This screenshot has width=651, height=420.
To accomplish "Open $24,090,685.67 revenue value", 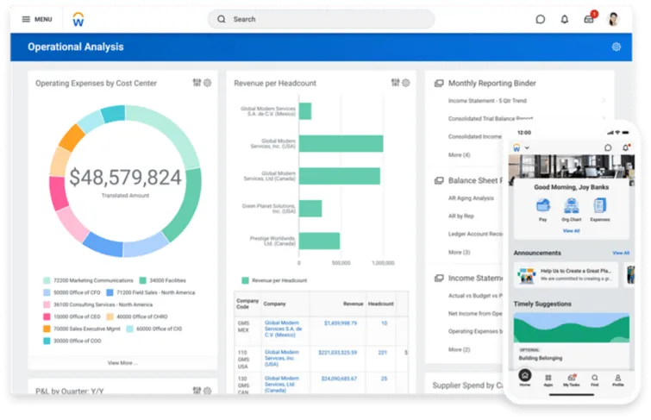I will [x=339, y=379].
